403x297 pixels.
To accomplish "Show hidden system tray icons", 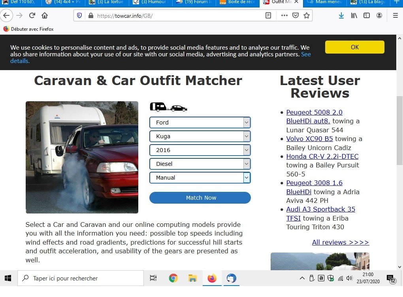I will click(302, 278).
